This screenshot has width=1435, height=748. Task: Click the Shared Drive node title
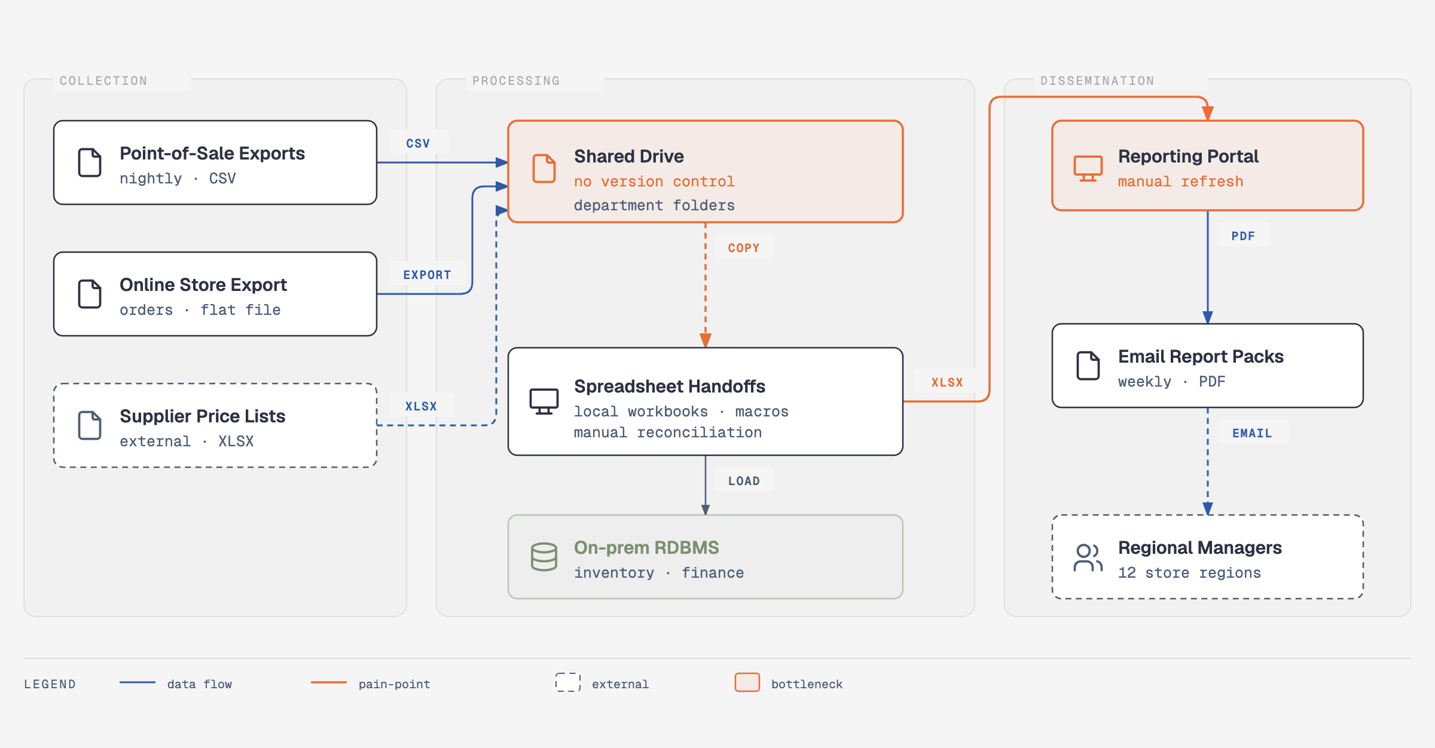629,157
